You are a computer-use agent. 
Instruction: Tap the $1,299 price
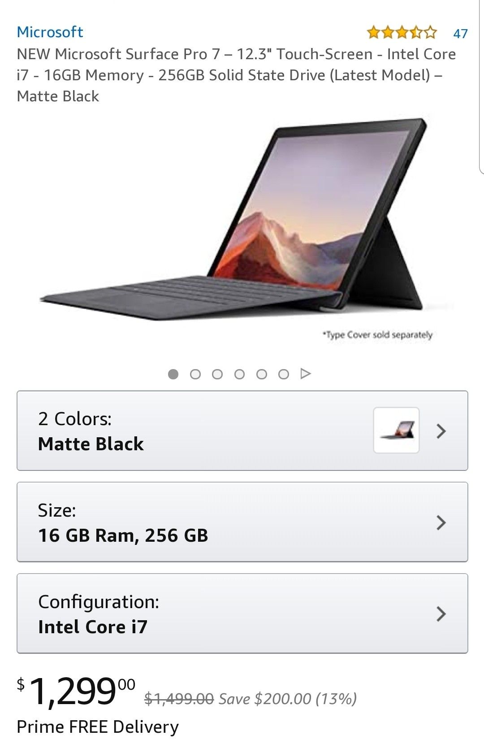(76, 692)
